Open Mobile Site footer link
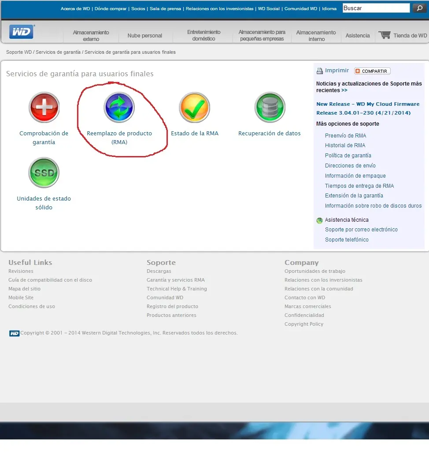Viewport: 429px width, 476px height. click(21, 297)
